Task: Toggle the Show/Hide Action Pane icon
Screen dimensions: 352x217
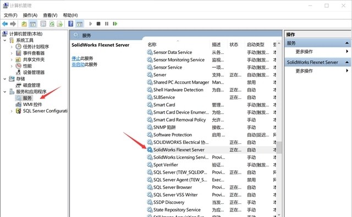Action: pos(79,24)
